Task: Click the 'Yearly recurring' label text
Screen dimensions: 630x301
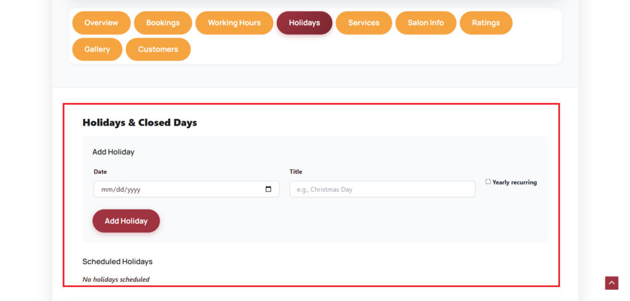Action: tap(514, 182)
